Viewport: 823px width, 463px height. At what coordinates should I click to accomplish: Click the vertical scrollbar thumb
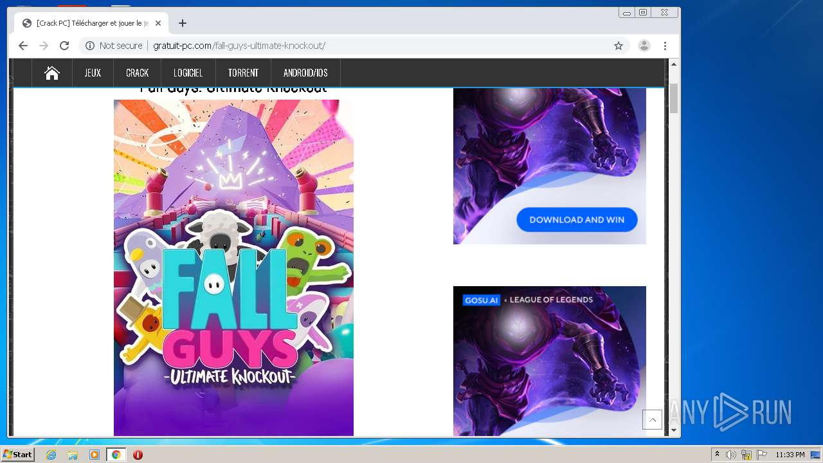click(x=674, y=98)
